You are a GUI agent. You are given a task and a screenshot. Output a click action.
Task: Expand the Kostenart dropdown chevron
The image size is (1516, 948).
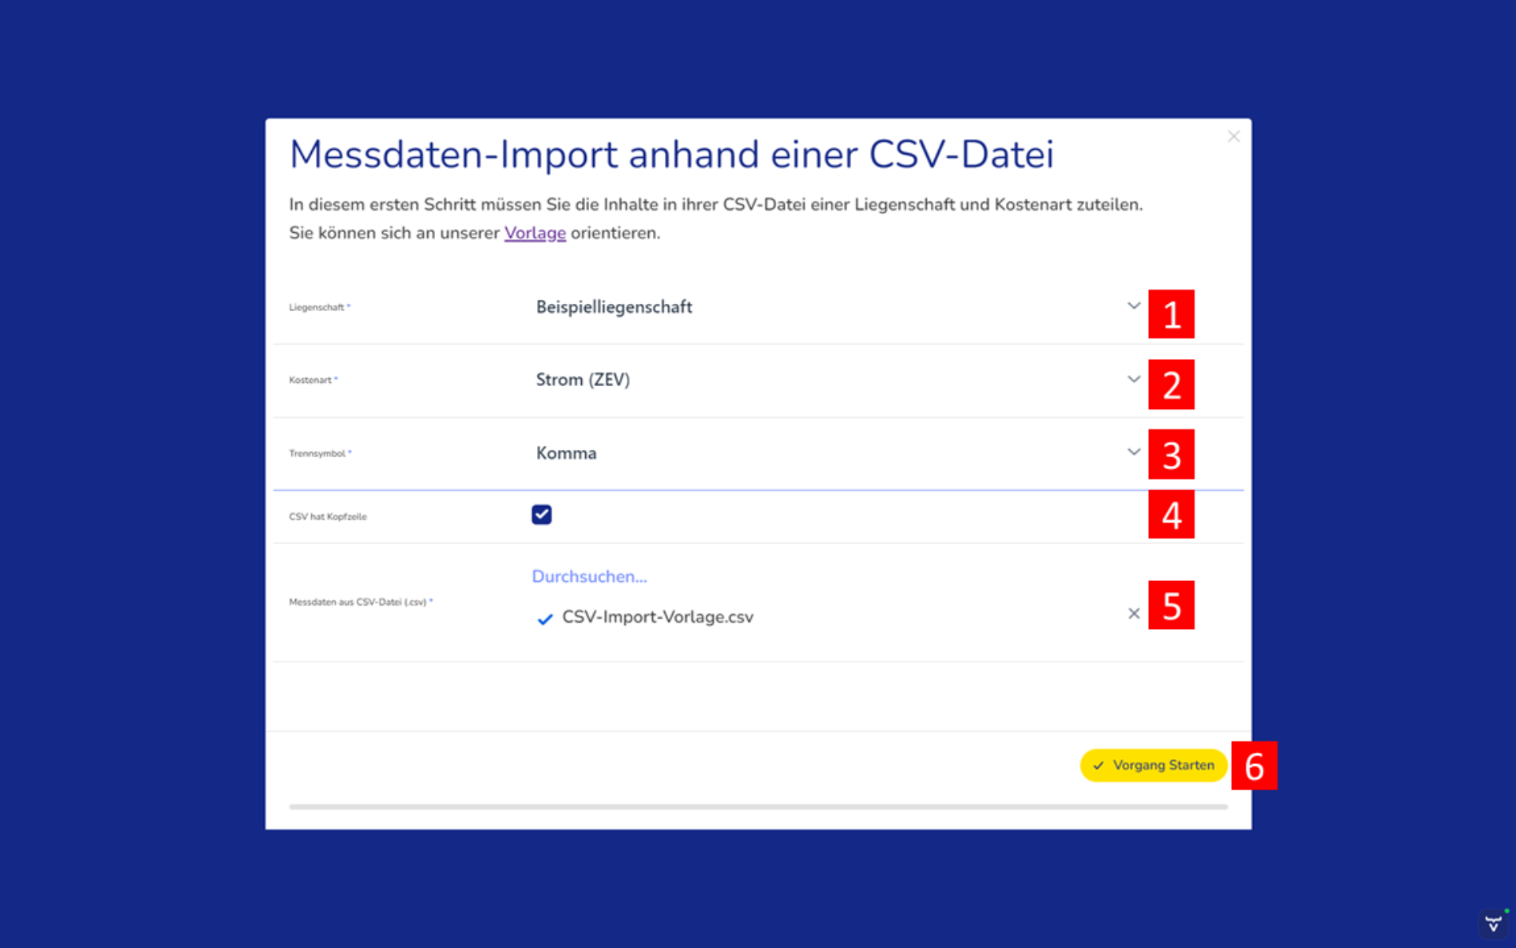1133,380
